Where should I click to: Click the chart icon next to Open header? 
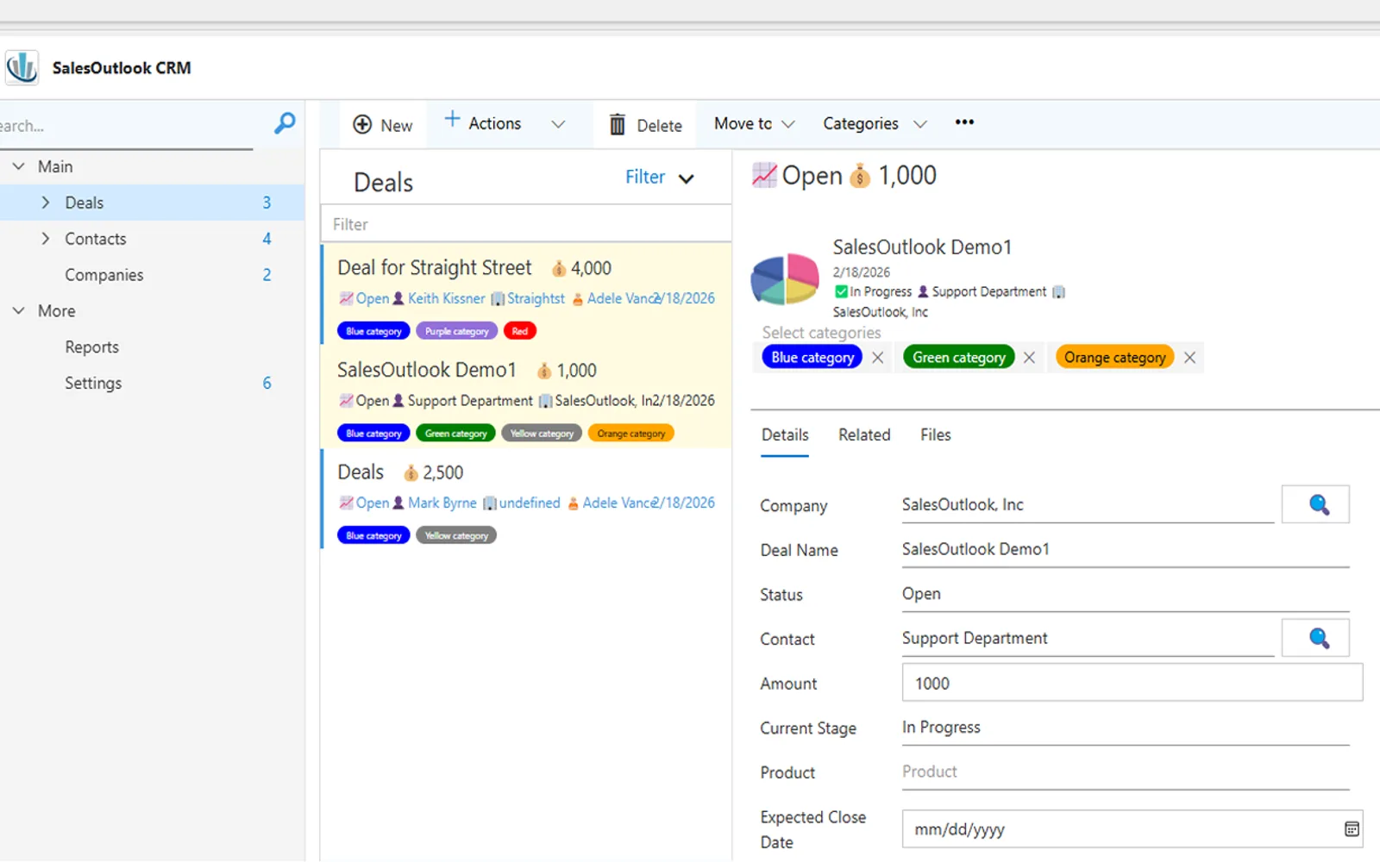click(764, 175)
